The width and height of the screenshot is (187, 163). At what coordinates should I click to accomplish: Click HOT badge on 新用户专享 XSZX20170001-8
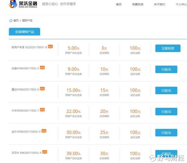tap(50, 47)
